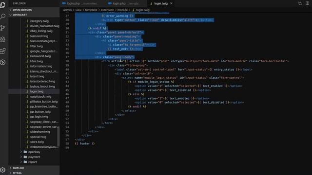Expand the Outline section
The width and height of the screenshot is (312, 175).
(x=34, y=168)
